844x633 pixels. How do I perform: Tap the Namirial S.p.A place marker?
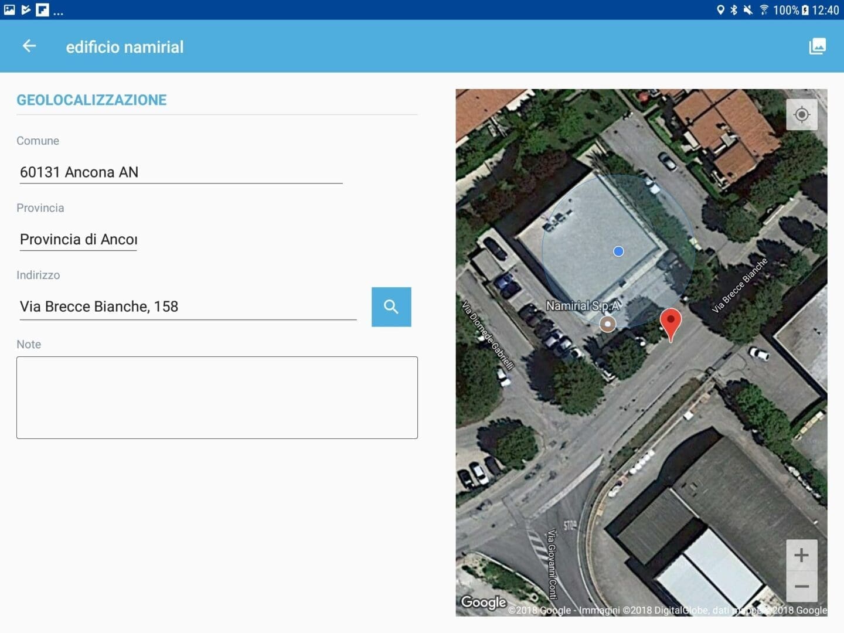click(607, 324)
